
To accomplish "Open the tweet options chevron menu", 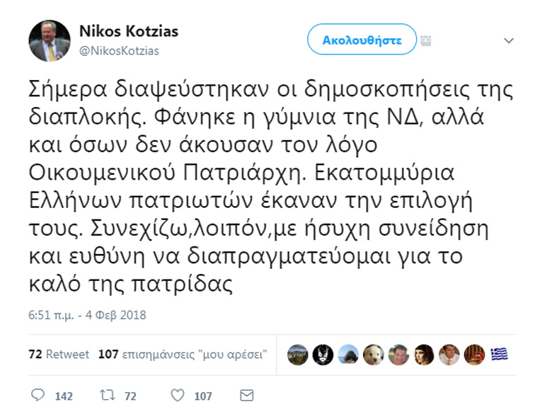I will point(508,40).
